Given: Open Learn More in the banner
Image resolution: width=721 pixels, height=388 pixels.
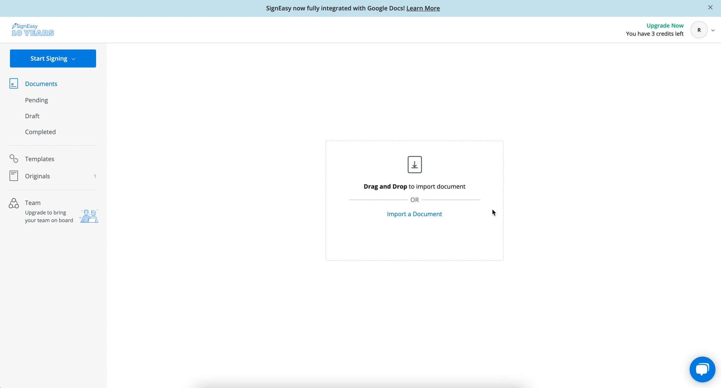Looking at the screenshot, I should [x=423, y=8].
